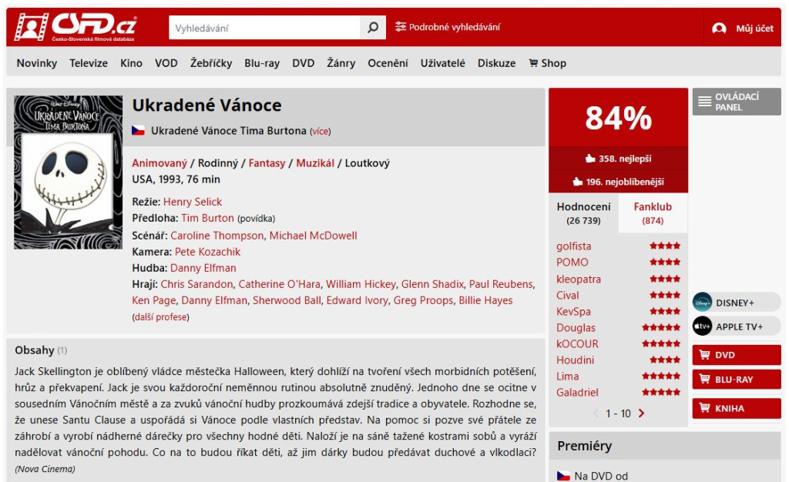Screen dimensions: 789x482
Task: Open the Ovládací panel button
Action: (x=737, y=102)
